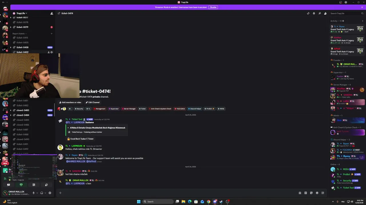Open the inbox icon in title bar
The height and width of the screenshot is (205, 366).
pos(341,2)
